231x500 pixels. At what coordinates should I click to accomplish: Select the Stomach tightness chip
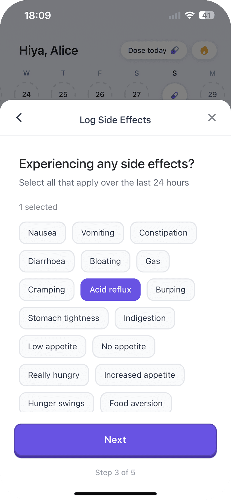point(64,318)
